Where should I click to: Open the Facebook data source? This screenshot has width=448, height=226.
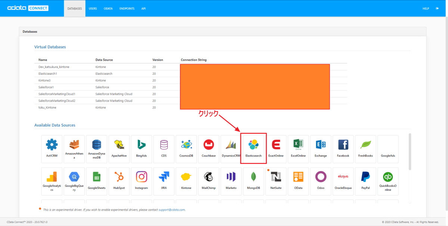pyautogui.click(x=343, y=149)
